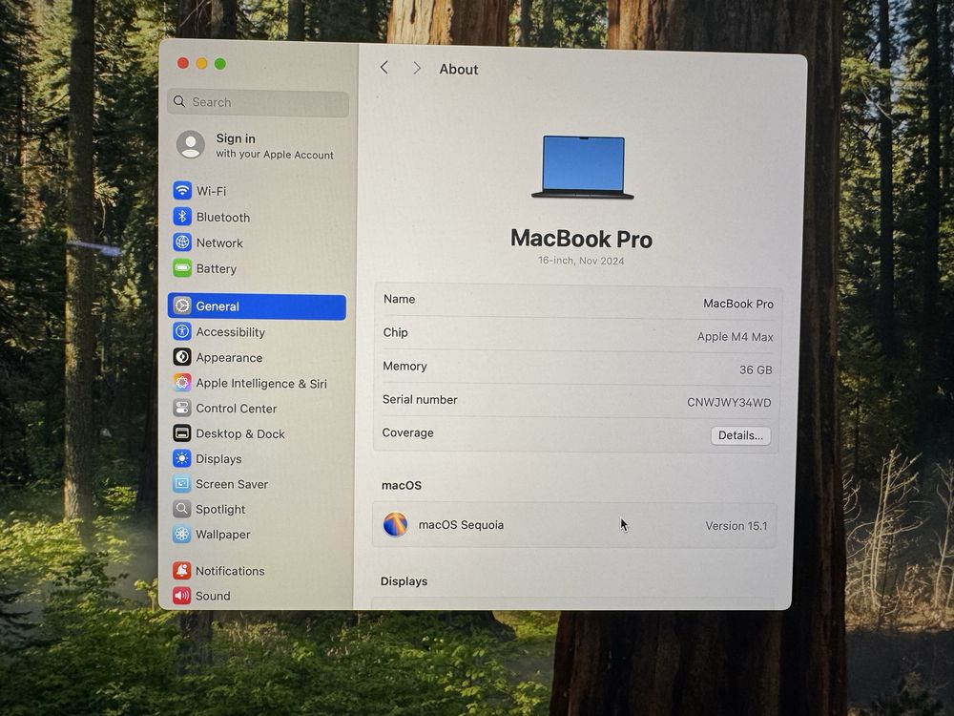Click the Wallpaper flower icon
Screen dimensions: 954x716
pos(182,534)
